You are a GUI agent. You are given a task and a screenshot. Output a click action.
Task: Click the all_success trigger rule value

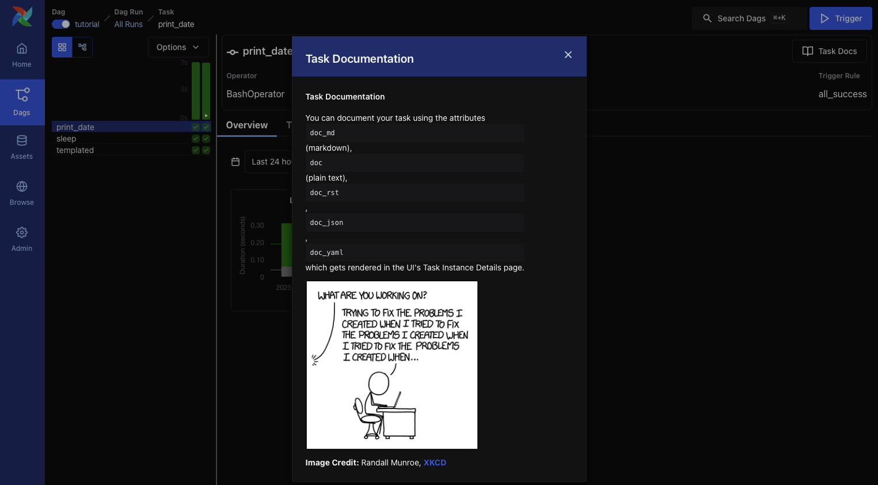tap(842, 94)
